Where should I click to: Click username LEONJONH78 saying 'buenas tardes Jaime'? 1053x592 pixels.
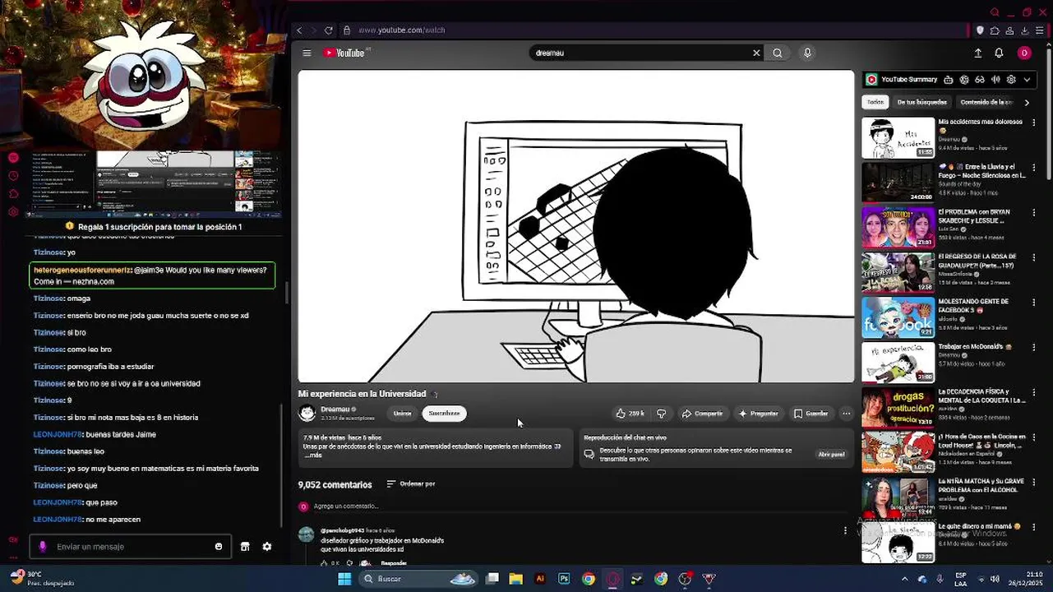pos(58,434)
